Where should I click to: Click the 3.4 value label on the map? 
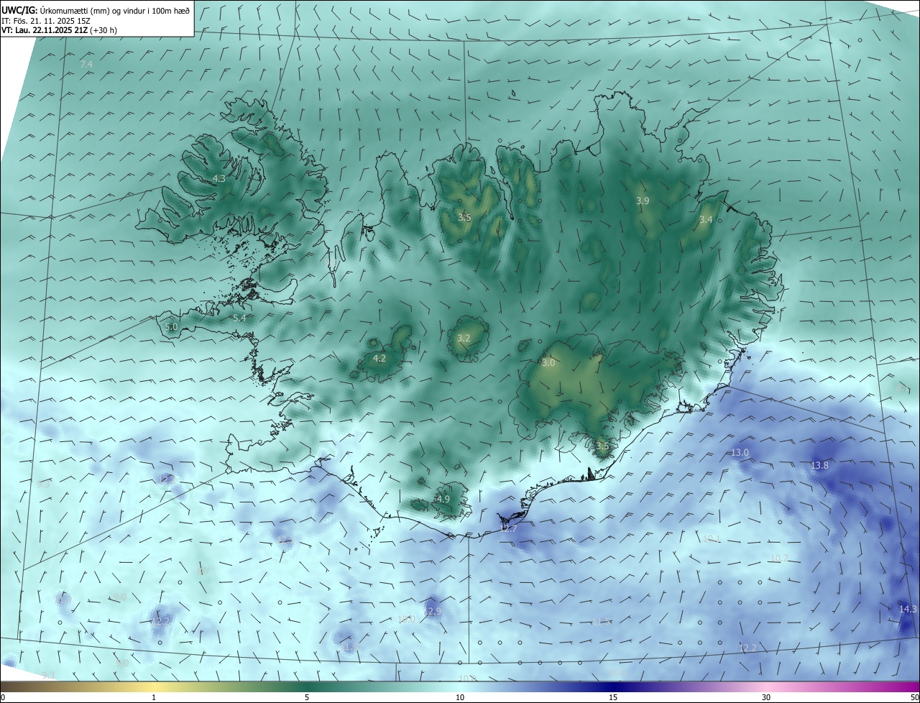tap(706, 219)
